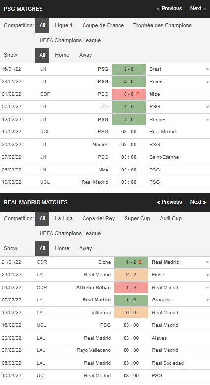Click Reims team name
Viewport: 210px width, 385px height.
tap(156, 82)
